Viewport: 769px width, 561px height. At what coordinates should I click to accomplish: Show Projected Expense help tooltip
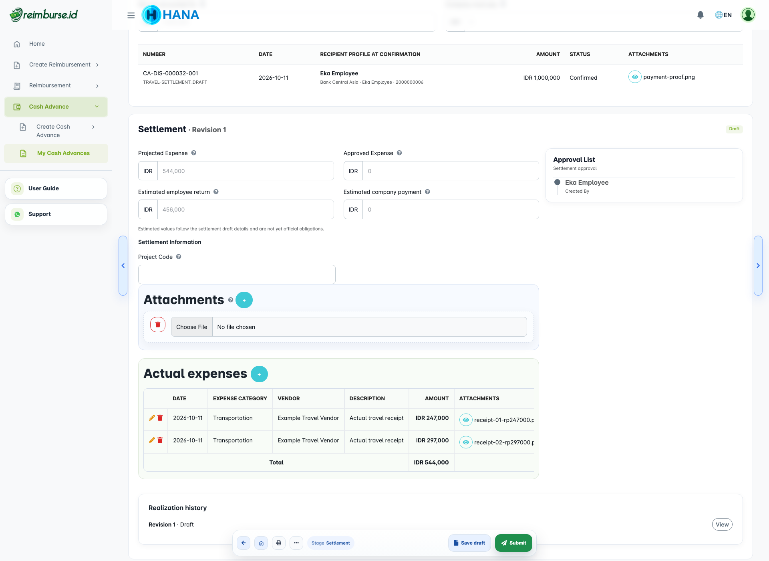tap(193, 153)
